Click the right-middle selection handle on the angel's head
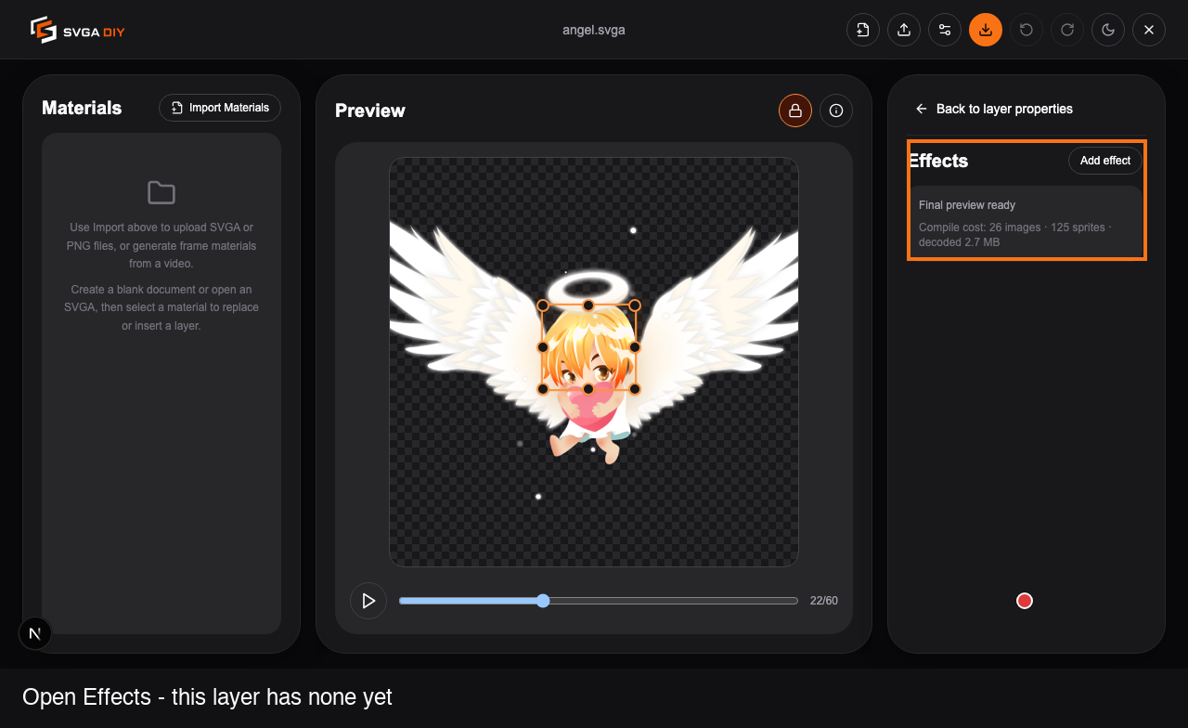The width and height of the screenshot is (1188, 728). coord(635,347)
